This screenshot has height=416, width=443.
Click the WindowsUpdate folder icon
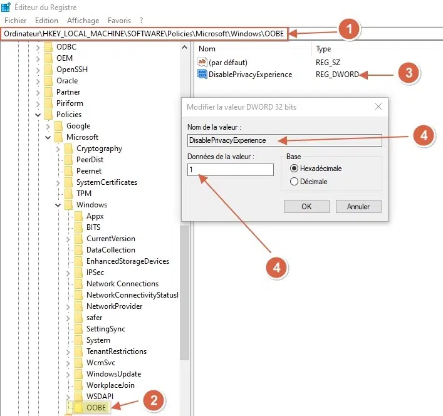tap(78, 374)
